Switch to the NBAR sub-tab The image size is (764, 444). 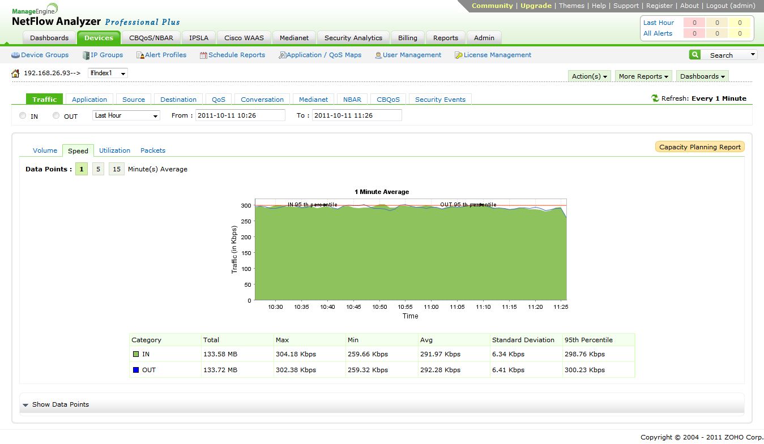(352, 100)
